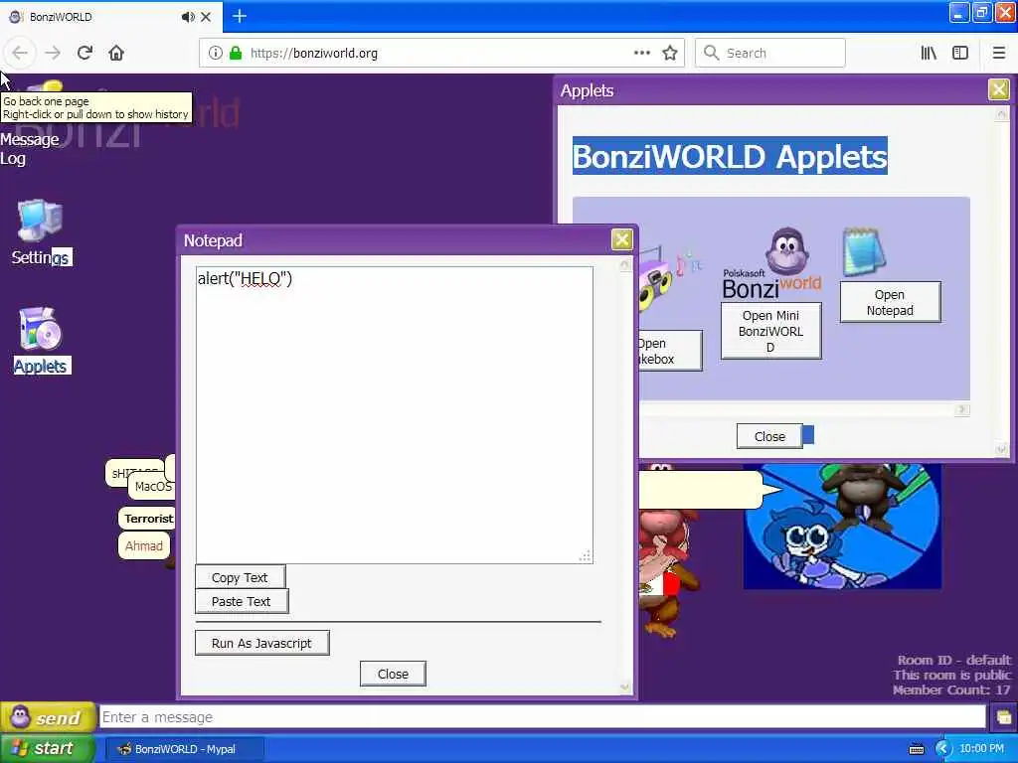Close the BonziWORLD browser tab
1018x763 pixels.
pos(206,17)
